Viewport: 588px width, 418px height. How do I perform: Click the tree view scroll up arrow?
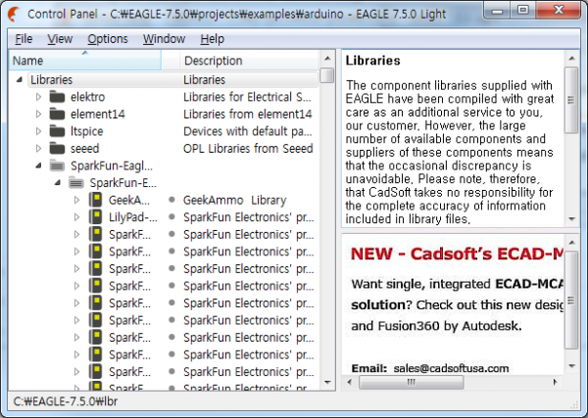click(x=327, y=59)
